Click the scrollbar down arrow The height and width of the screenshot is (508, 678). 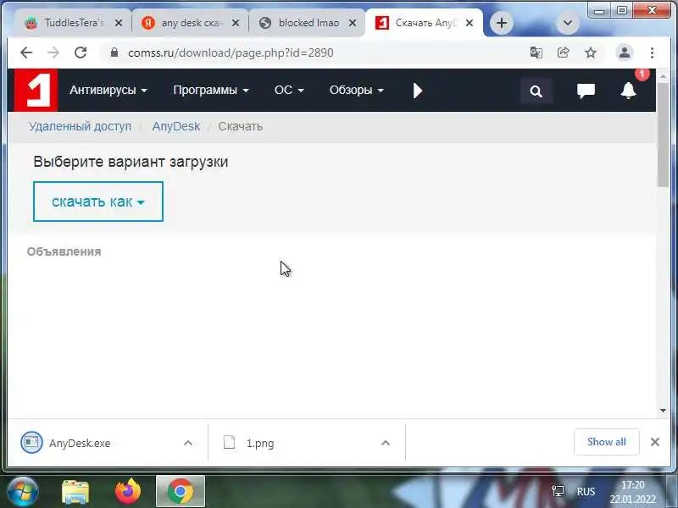[x=663, y=411]
